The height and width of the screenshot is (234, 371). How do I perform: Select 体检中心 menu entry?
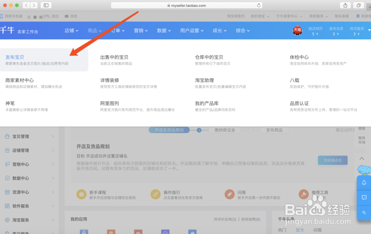(299, 57)
